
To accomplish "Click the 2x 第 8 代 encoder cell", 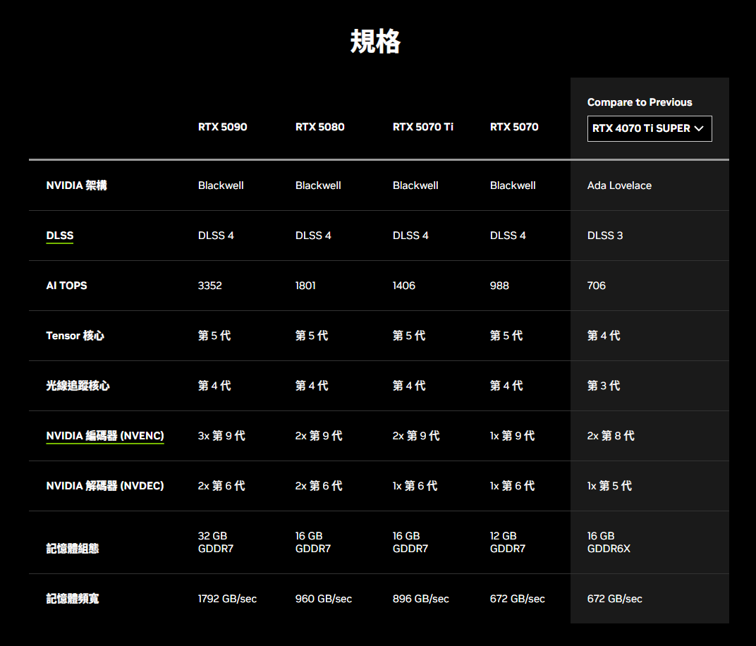I will [x=611, y=436].
